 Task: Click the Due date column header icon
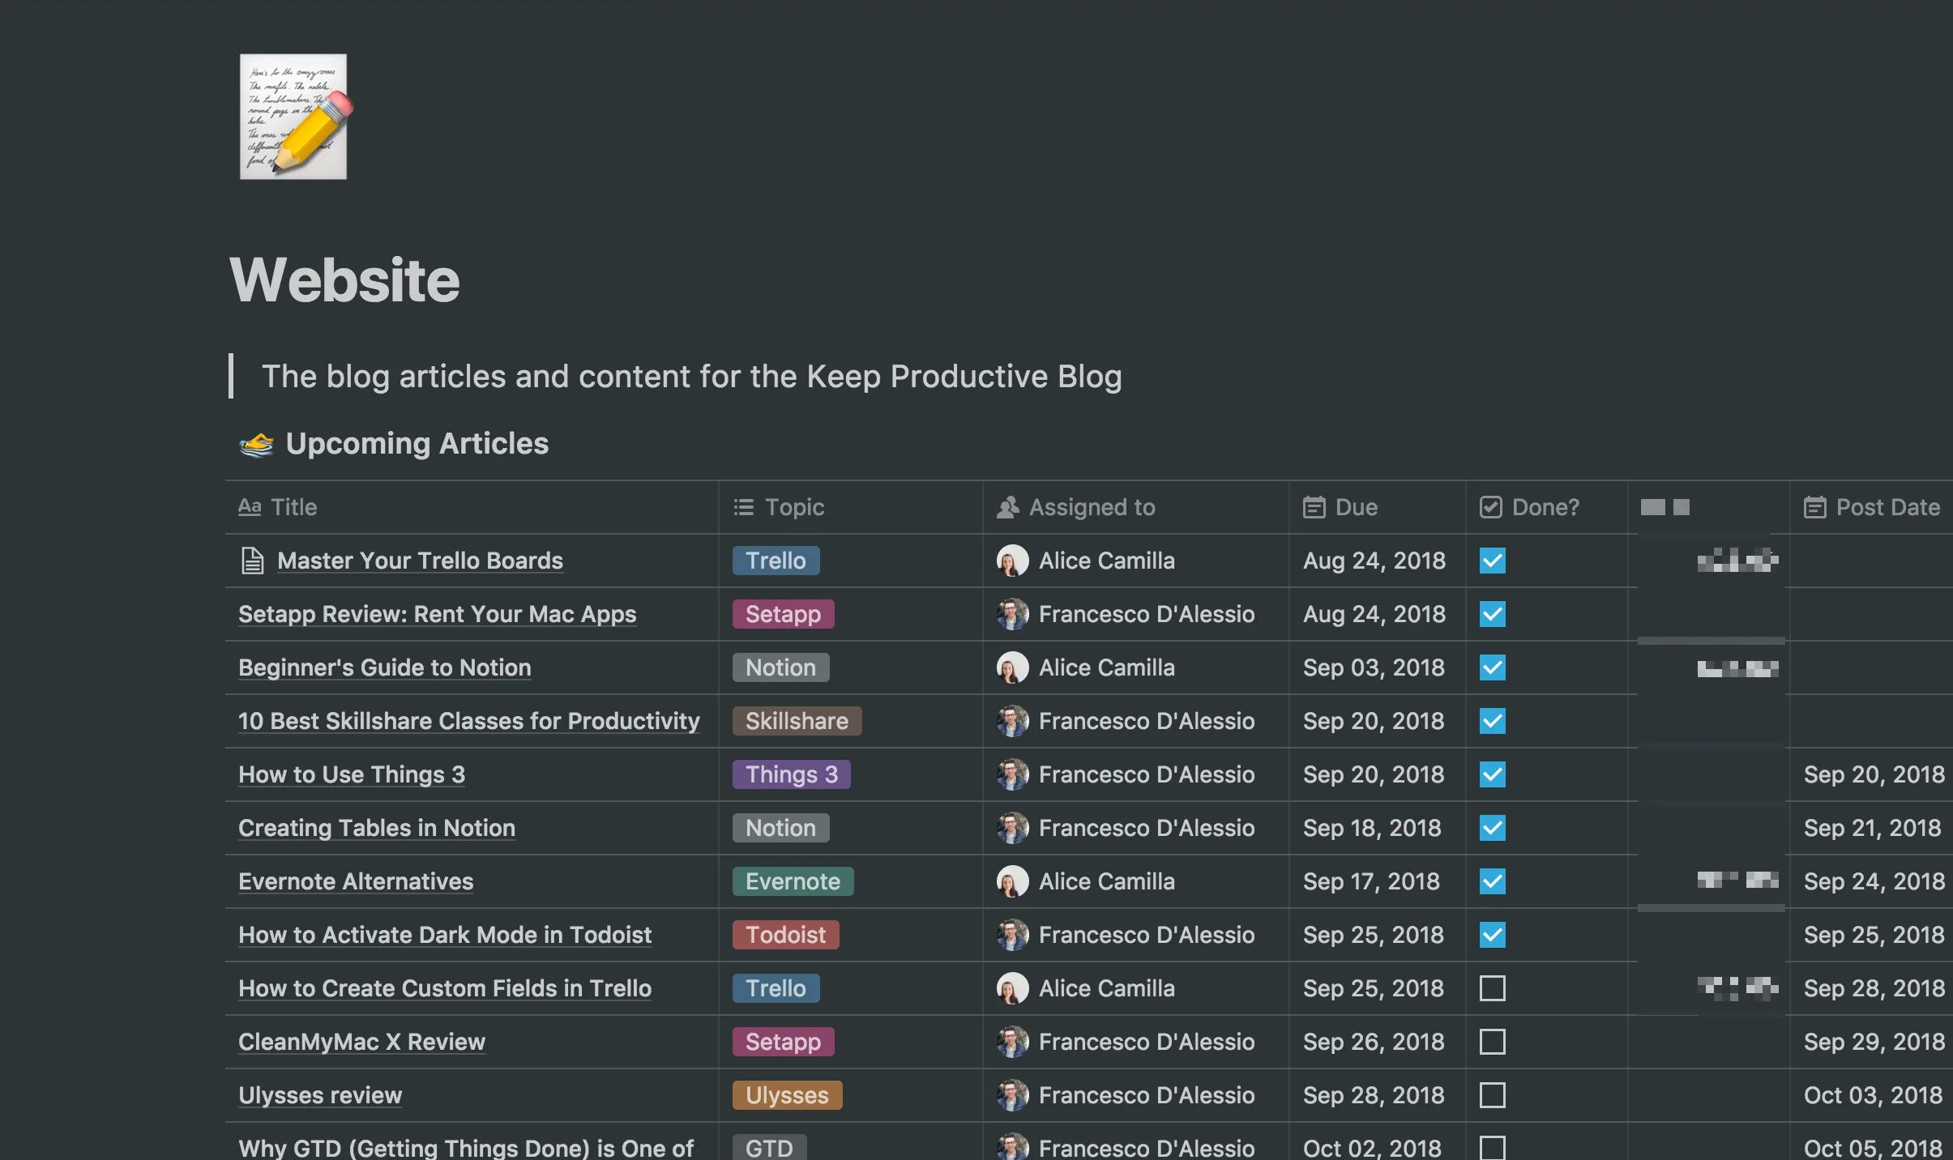(1314, 507)
